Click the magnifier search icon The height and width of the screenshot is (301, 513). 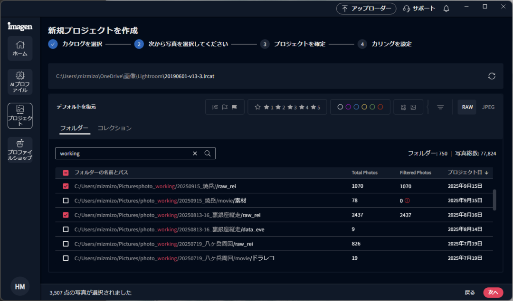click(x=207, y=154)
